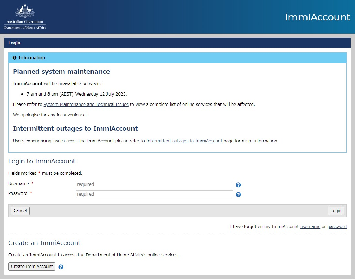Focus the Password input field

pos(154,194)
